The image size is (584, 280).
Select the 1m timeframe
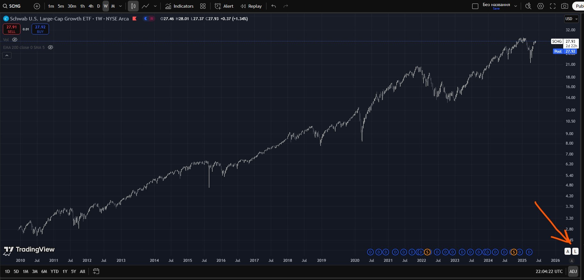click(51, 6)
